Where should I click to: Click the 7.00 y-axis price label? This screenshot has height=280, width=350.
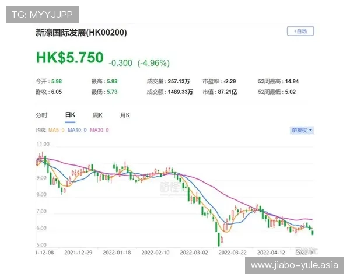[41, 211]
